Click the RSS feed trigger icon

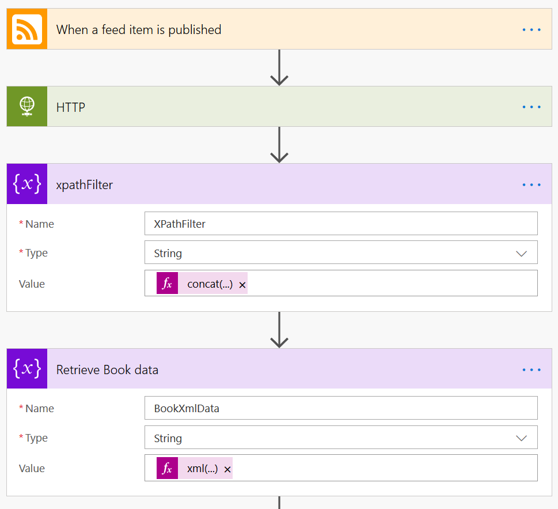27,29
